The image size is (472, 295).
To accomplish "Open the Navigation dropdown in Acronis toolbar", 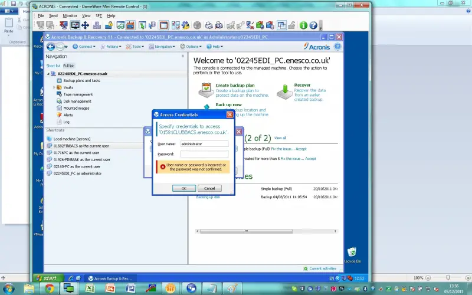I will pyautogui.click(x=162, y=47).
